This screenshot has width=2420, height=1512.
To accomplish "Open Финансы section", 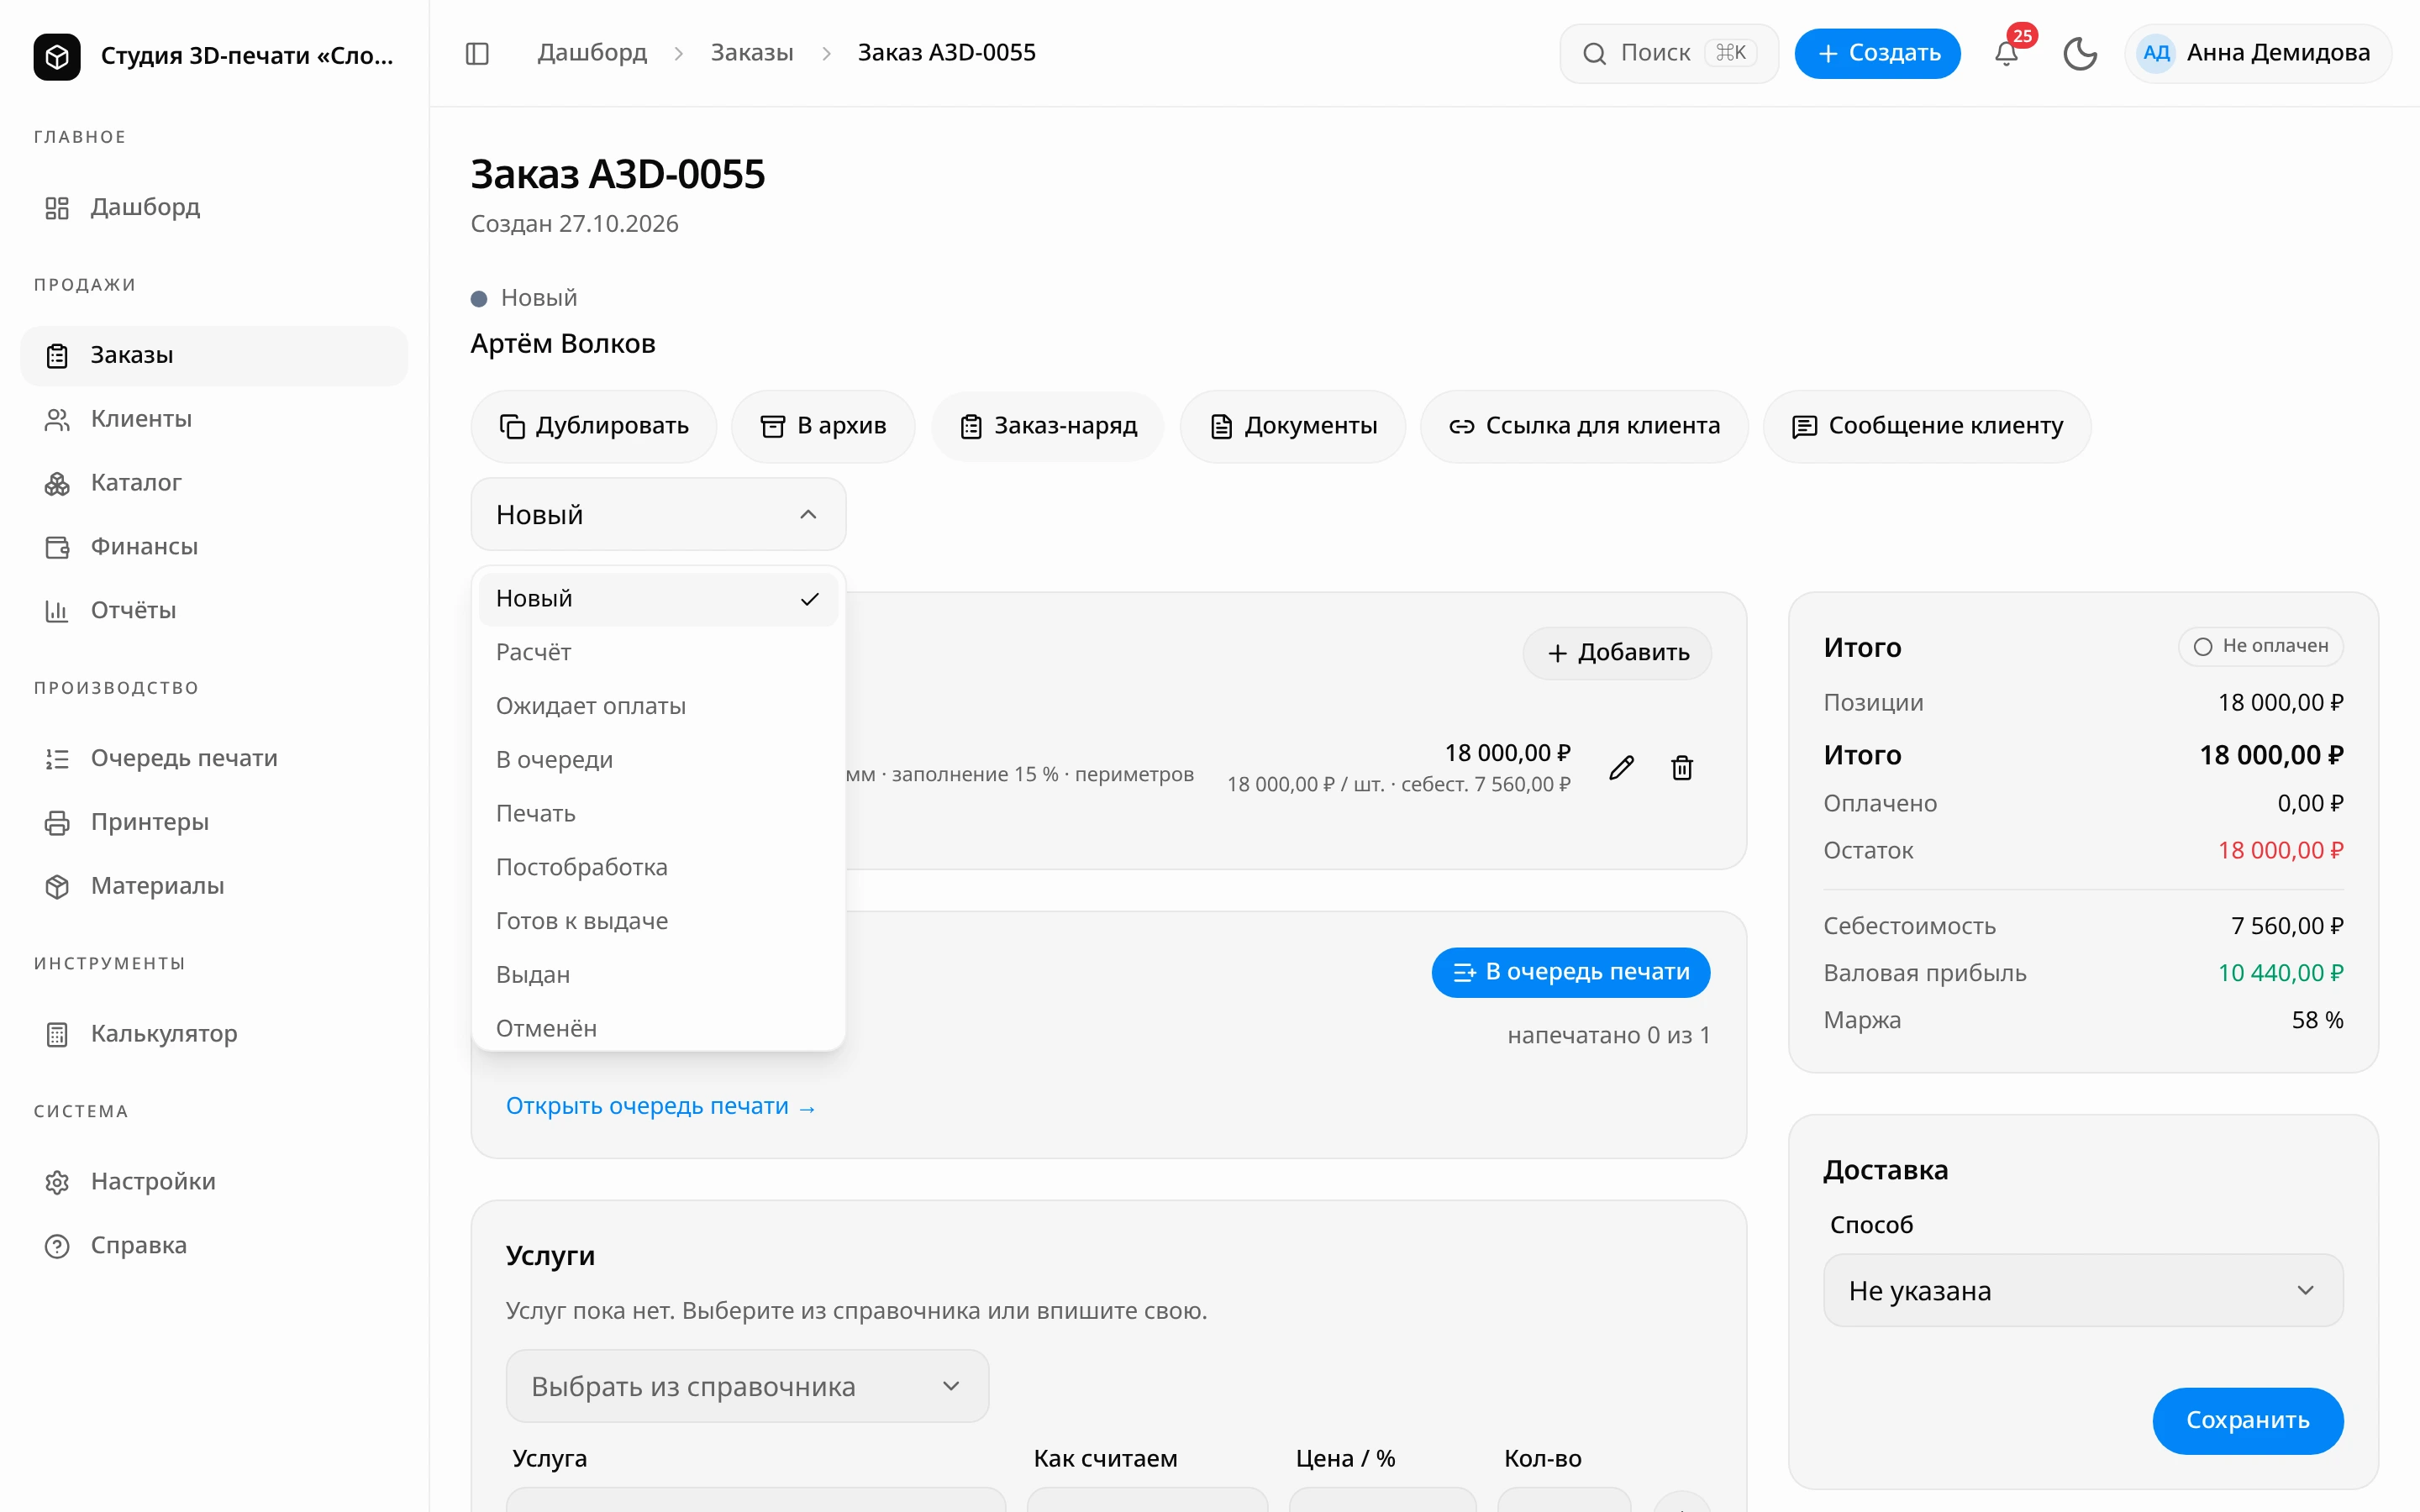I will [214, 546].
